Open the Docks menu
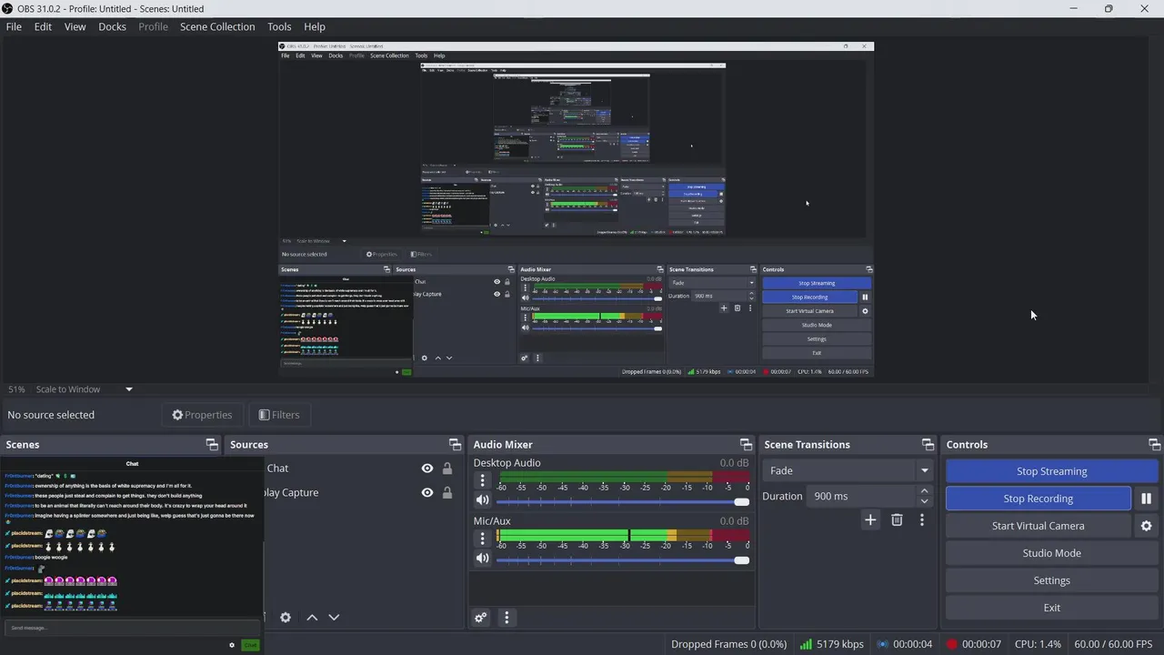The height and width of the screenshot is (655, 1164). 112,26
